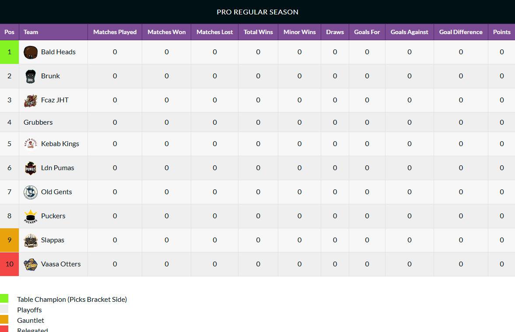
Task: Select Kebab Kings Draws value
Action: click(335, 143)
